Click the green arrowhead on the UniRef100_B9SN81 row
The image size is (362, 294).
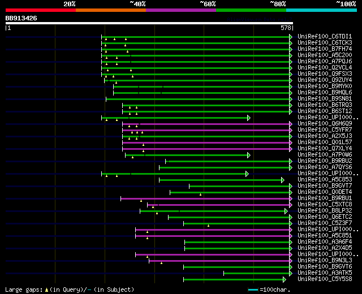[291, 100]
